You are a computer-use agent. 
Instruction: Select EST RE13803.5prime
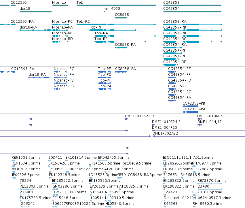pyautogui.click(x=27, y=189)
